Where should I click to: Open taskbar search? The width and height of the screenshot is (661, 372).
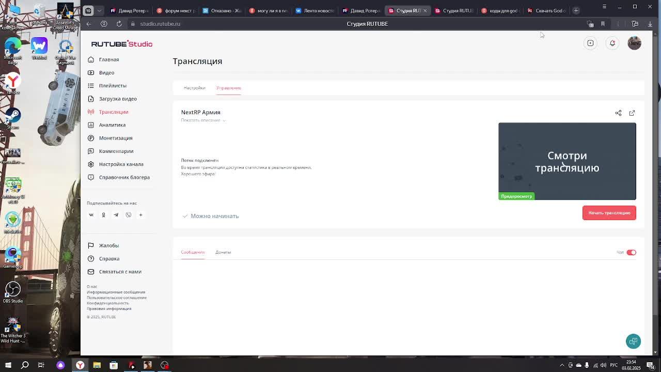coord(25,365)
